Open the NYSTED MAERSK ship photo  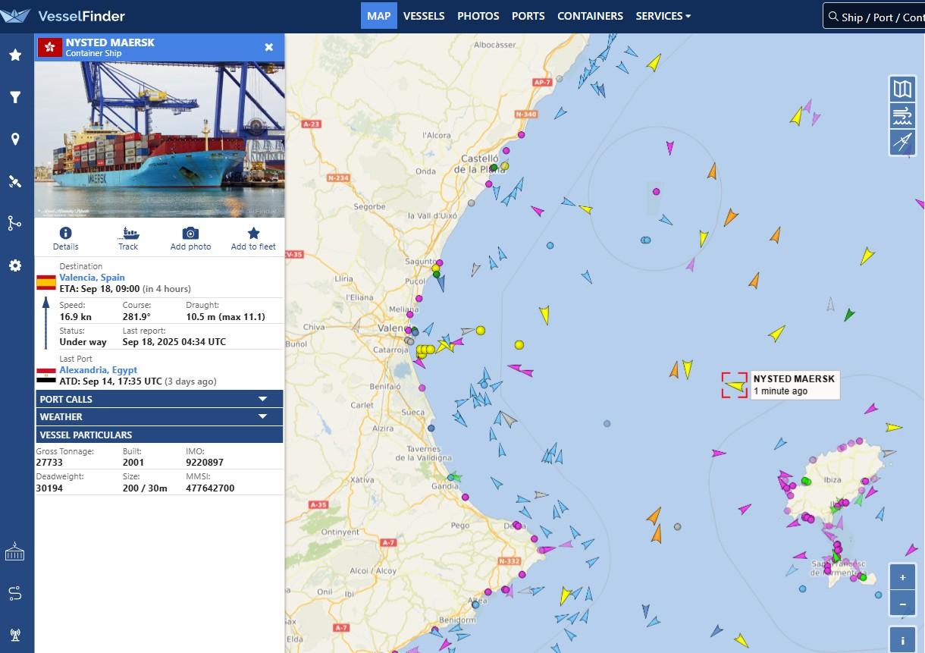click(x=159, y=140)
